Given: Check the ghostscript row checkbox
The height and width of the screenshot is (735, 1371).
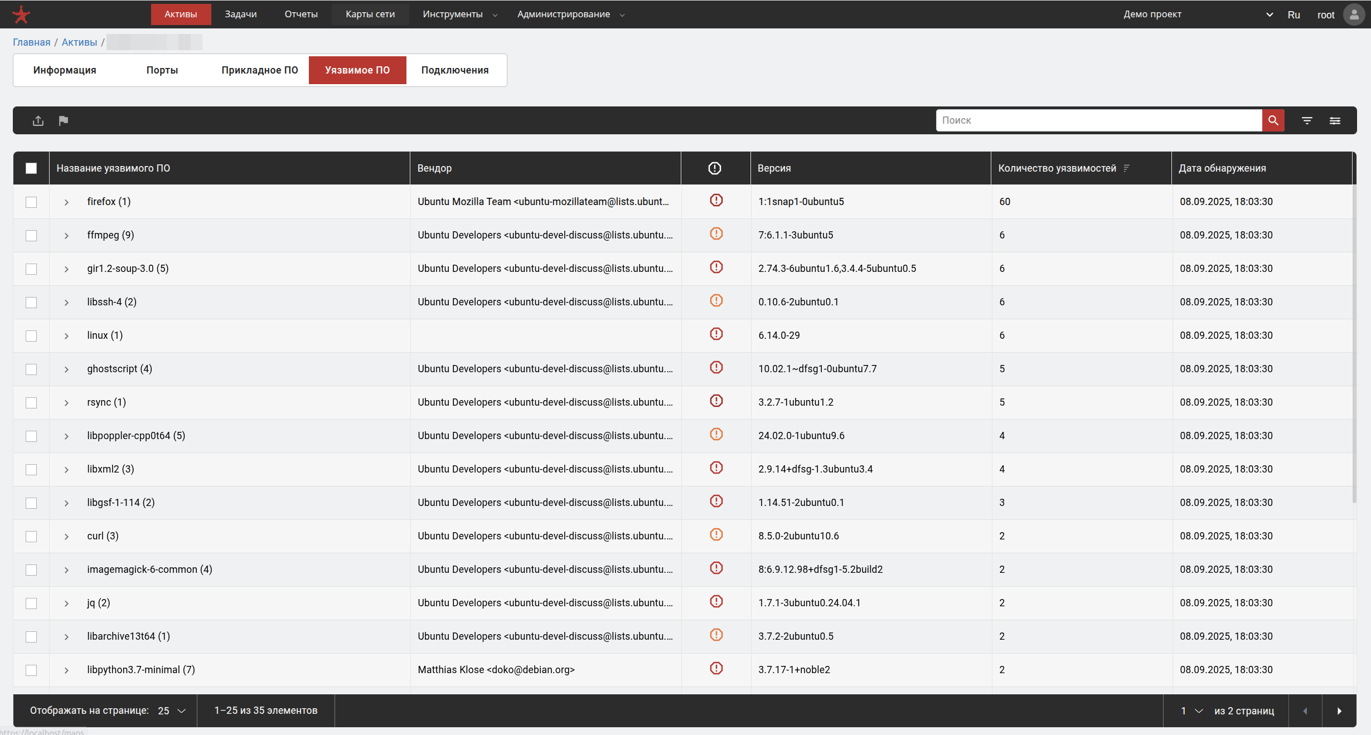Looking at the screenshot, I should click(x=31, y=369).
